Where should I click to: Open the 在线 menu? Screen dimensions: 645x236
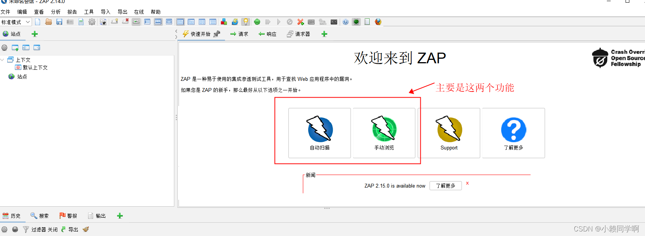click(x=139, y=12)
